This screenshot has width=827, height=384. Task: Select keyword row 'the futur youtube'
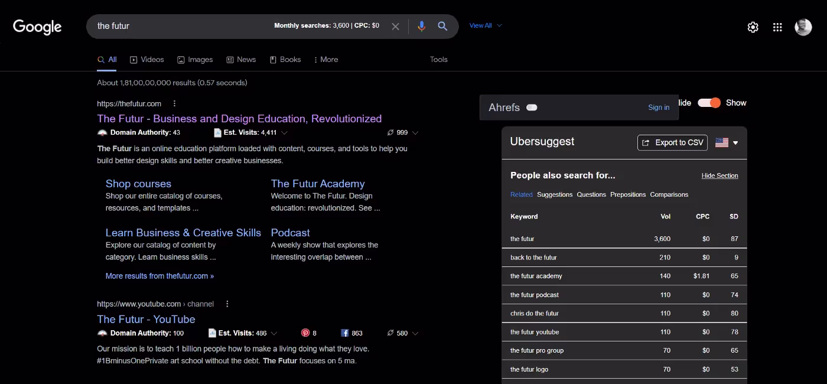pyautogui.click(x=624, y=332)
